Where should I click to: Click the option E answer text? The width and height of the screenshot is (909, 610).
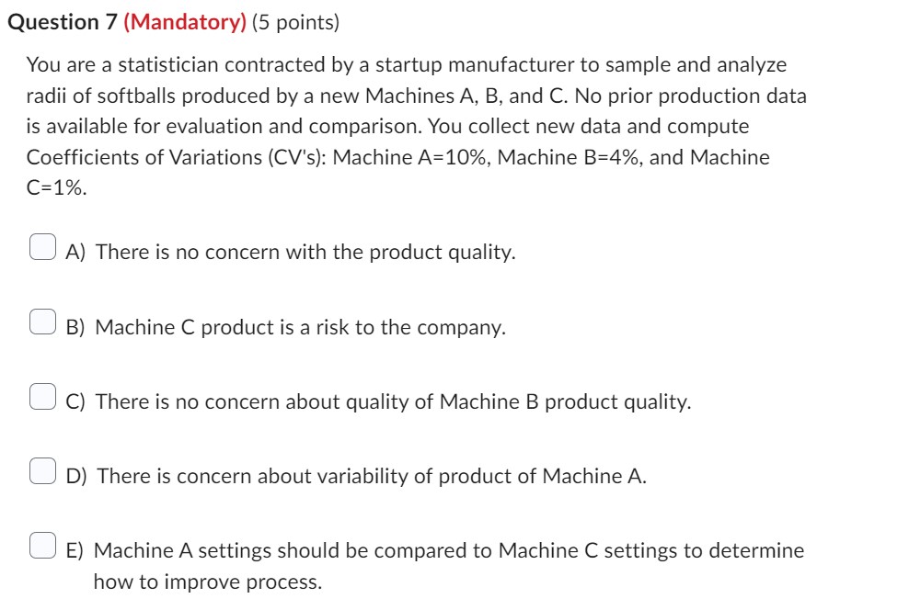[434, 550]
